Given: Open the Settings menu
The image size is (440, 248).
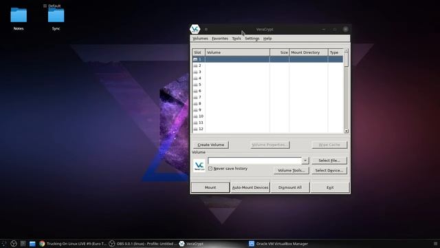Looking at the screenshot, I should 252,39.
